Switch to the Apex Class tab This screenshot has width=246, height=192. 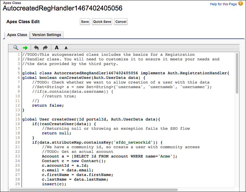[17, 35]
